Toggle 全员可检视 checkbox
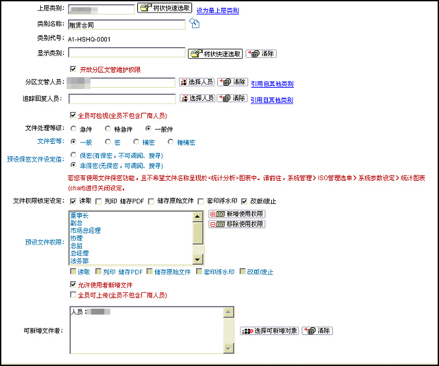439x366 pixels. pyautogui.click(x=73, y=115)
